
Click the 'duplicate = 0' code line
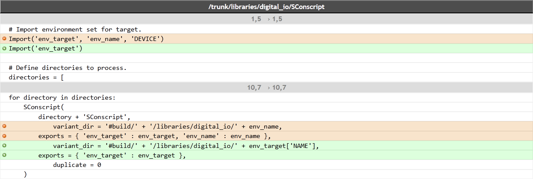(x=77, y=165)
